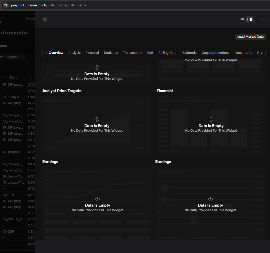Switch to full-width panel layout icon
Screen dimensions: 270x253
(x=242, y=19)
